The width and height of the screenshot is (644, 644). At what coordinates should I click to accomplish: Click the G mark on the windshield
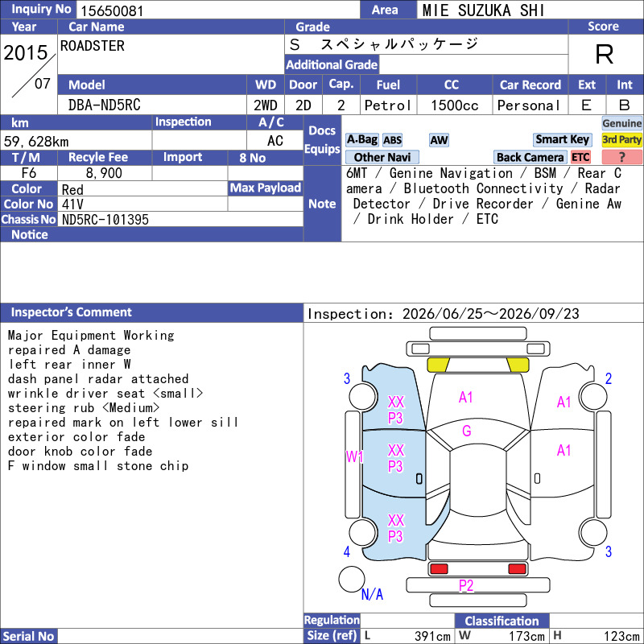pos(467,431)
